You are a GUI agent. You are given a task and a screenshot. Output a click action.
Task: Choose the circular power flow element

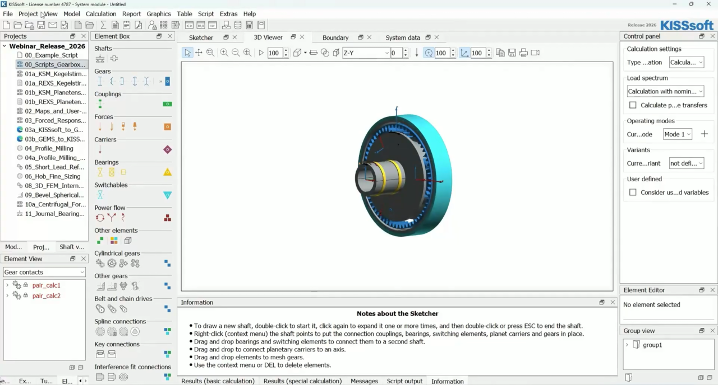click(100, 218)
